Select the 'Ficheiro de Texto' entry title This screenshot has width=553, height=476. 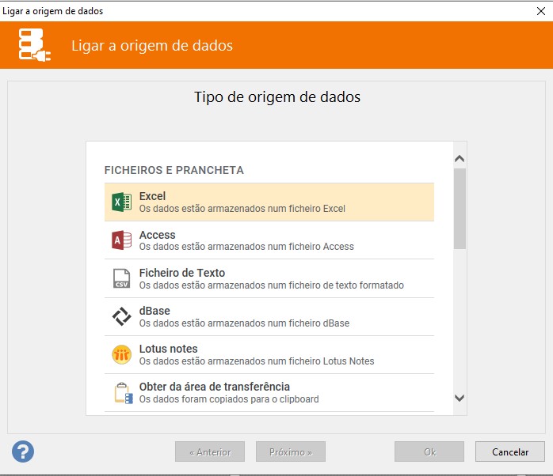pos(182,273)
